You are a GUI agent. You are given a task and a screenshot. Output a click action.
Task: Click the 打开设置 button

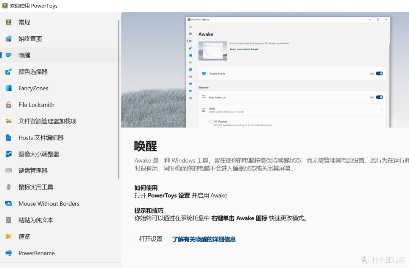150,239
